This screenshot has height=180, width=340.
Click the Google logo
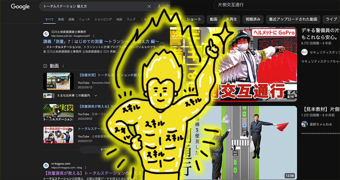tap(20, 7)
